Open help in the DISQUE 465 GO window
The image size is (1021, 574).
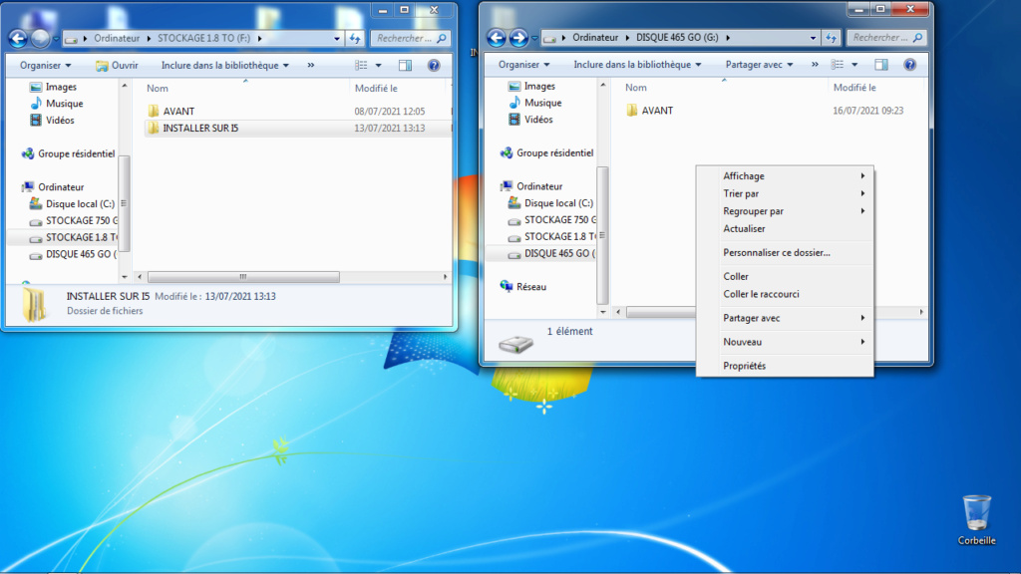click(909, 65)
